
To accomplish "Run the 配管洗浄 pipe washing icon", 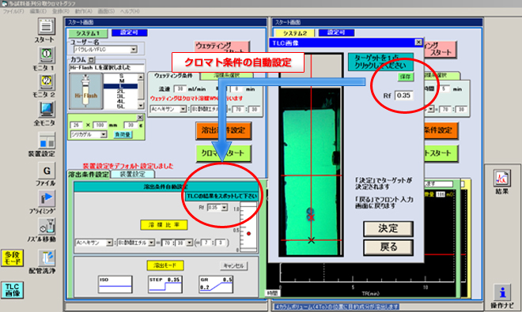I will click(47, 258).
